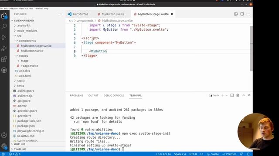Close the terminal panel
This screenshot has width=279, height=156.
click(249, 95)
